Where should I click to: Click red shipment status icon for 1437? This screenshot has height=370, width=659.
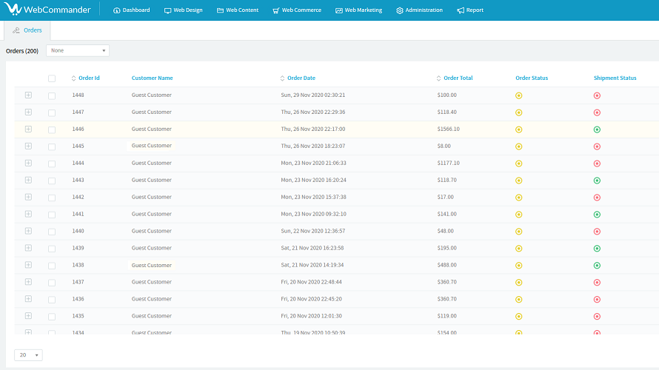pos(597,283)
